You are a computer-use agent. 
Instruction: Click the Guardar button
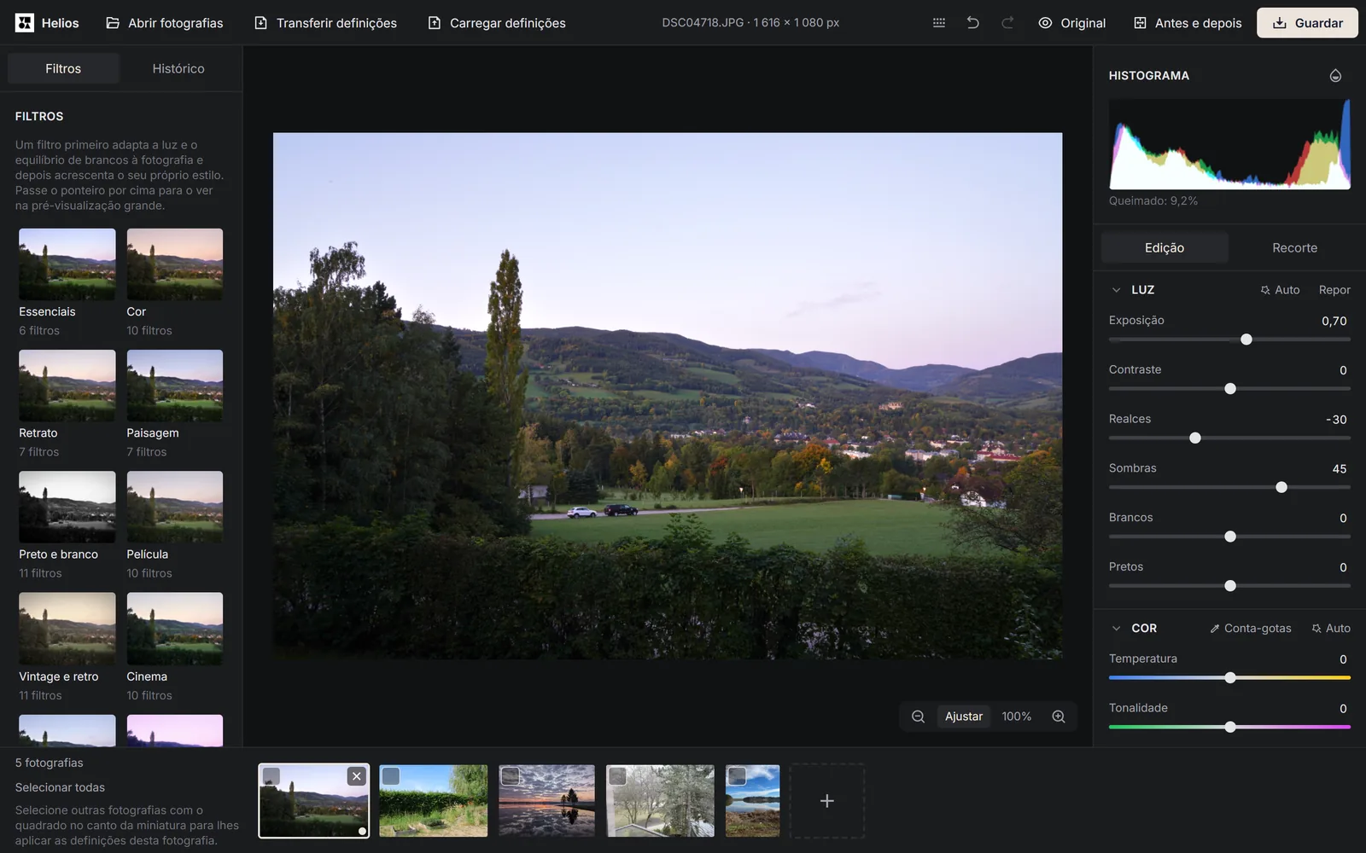point(1307,23)
